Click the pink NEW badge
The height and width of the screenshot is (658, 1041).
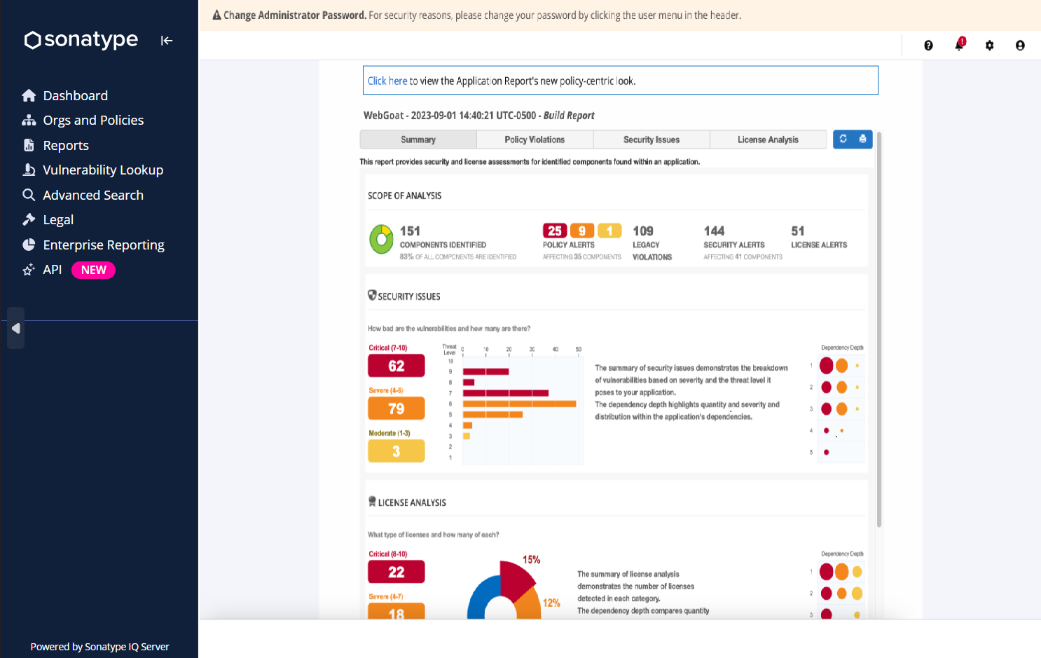click(x=93, y=270)
